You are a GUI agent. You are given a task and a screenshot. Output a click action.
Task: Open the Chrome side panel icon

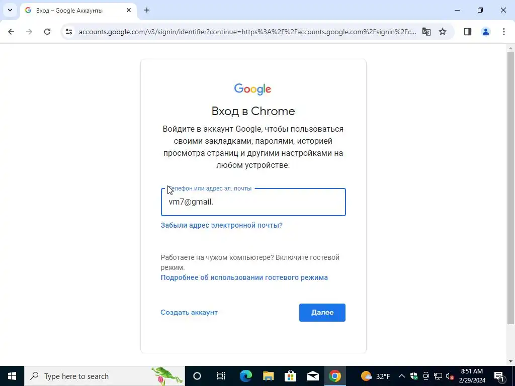coord(468,32)
